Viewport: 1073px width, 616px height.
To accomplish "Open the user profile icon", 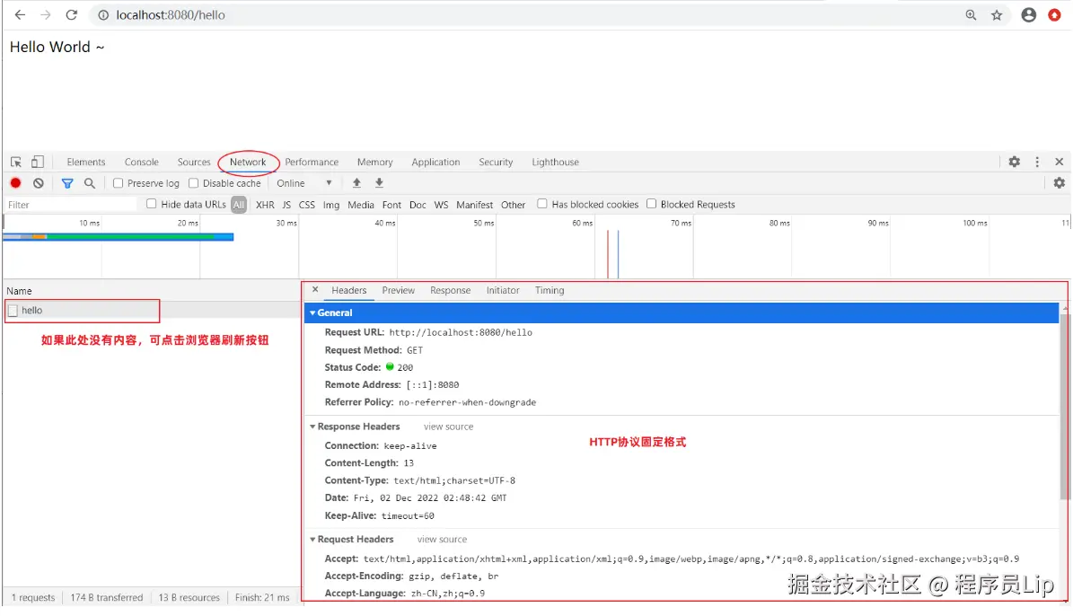I will click(1028, 15).
